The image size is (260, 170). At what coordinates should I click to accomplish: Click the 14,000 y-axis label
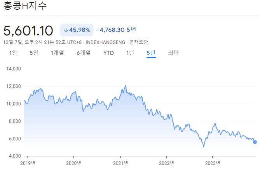[x=14, y=69]
